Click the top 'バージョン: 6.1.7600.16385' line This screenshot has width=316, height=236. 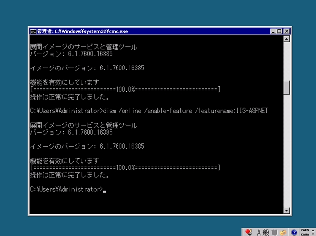click(x=71, y=54)
